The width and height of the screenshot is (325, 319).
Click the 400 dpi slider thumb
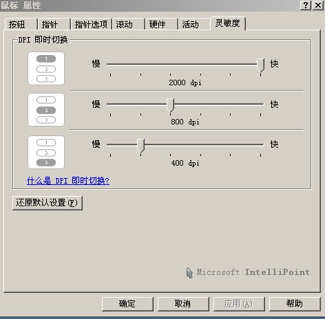(x=140, y=146)
